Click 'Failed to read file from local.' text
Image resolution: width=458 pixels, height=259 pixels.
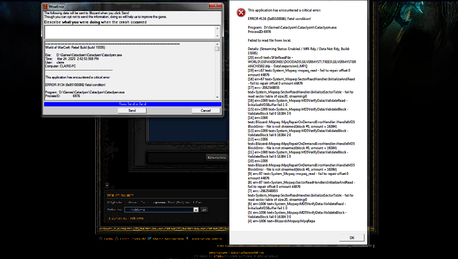click(269, 41)
